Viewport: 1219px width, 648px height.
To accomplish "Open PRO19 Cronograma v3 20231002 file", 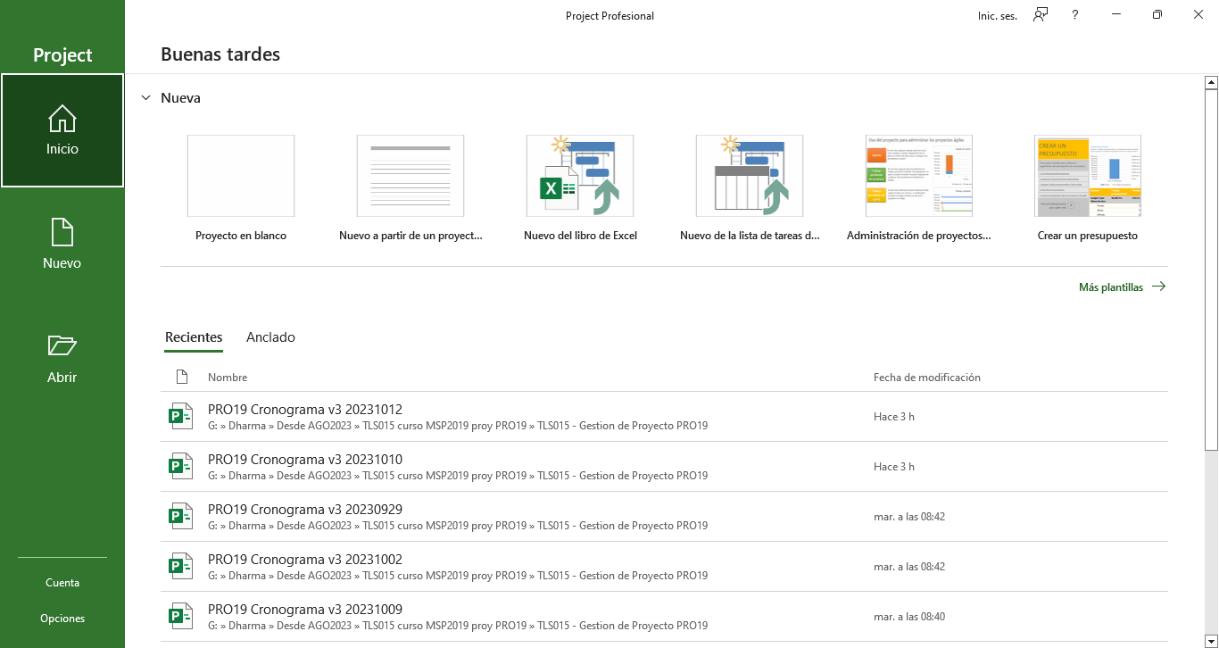I will [664, 567].
